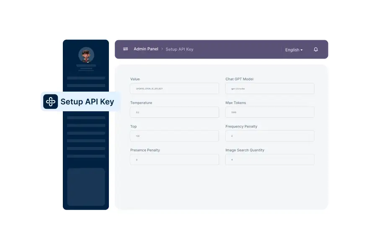Click the sidebar toggle arrows icon
Screen dimensions: 377x251
(125, 49)
